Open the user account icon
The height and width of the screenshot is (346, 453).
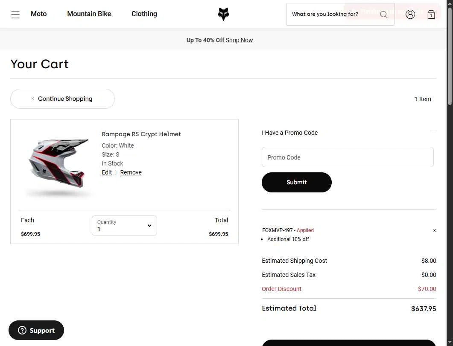(410, 14)
